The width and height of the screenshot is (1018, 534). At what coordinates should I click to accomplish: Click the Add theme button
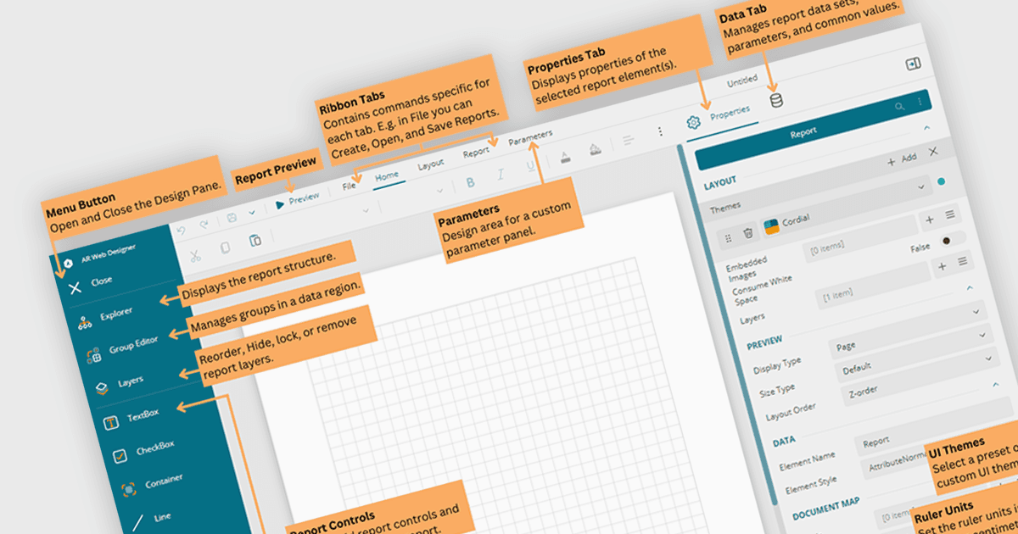(902, 158)
